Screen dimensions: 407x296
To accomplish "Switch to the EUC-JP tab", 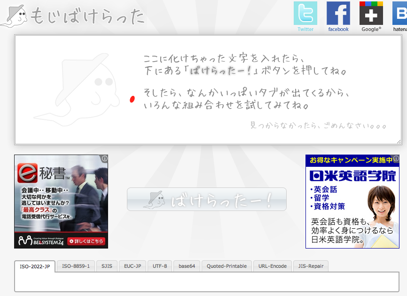I will coord(133,266).
